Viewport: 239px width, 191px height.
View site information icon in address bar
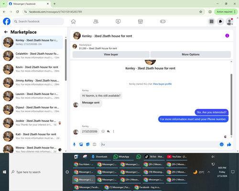pyautogui.click(x=25, y=11)
